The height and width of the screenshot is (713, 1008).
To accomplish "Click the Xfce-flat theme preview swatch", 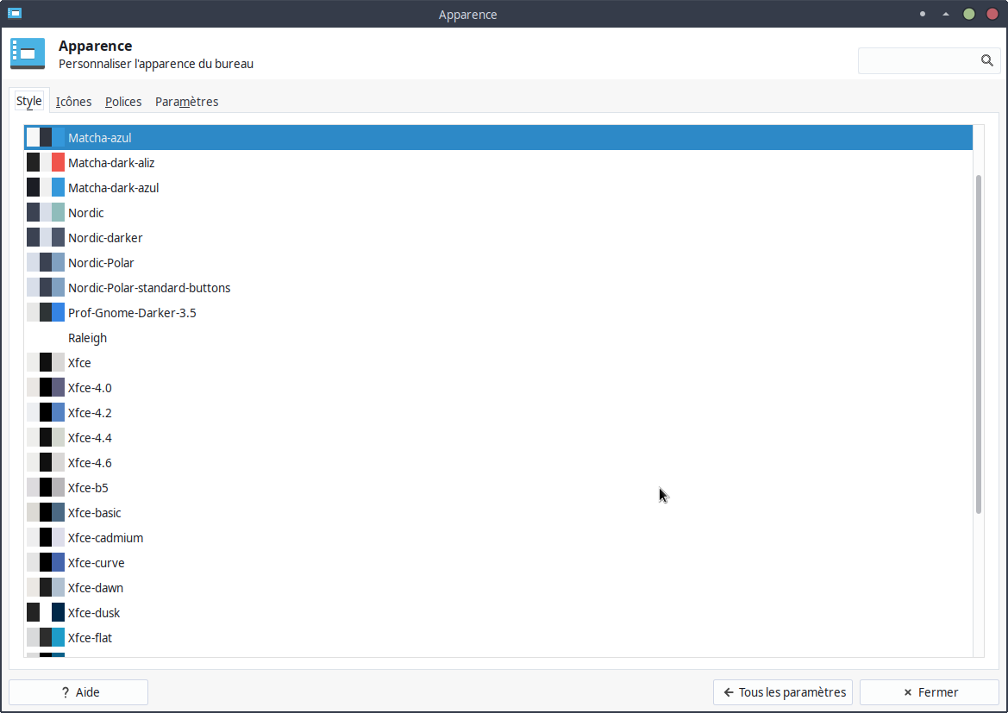I will coord(46,638).
